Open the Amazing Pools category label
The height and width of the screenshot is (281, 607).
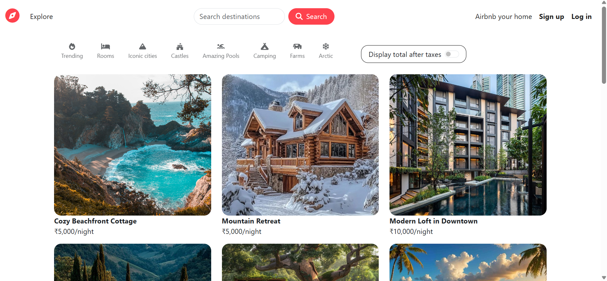pos(221,56)
